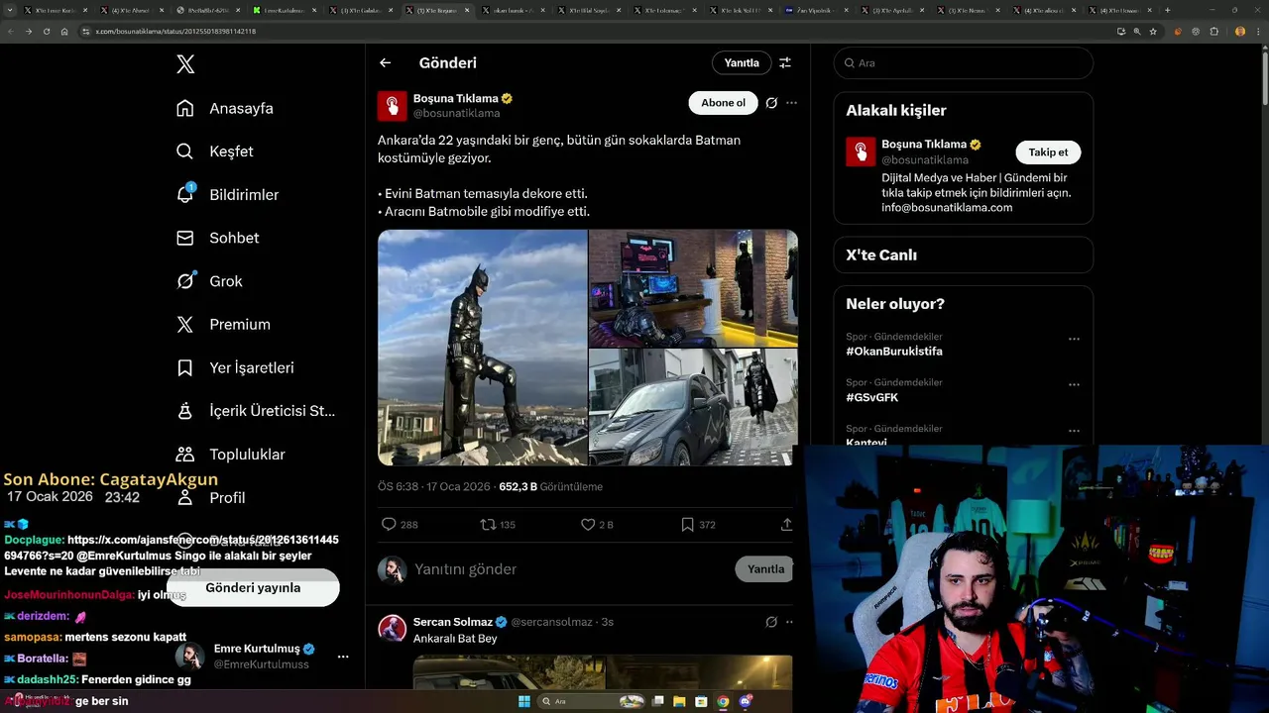Open the tab search dropdown arrow
1269x713 pixels.
pyautogui.click(x=10, y=10)
